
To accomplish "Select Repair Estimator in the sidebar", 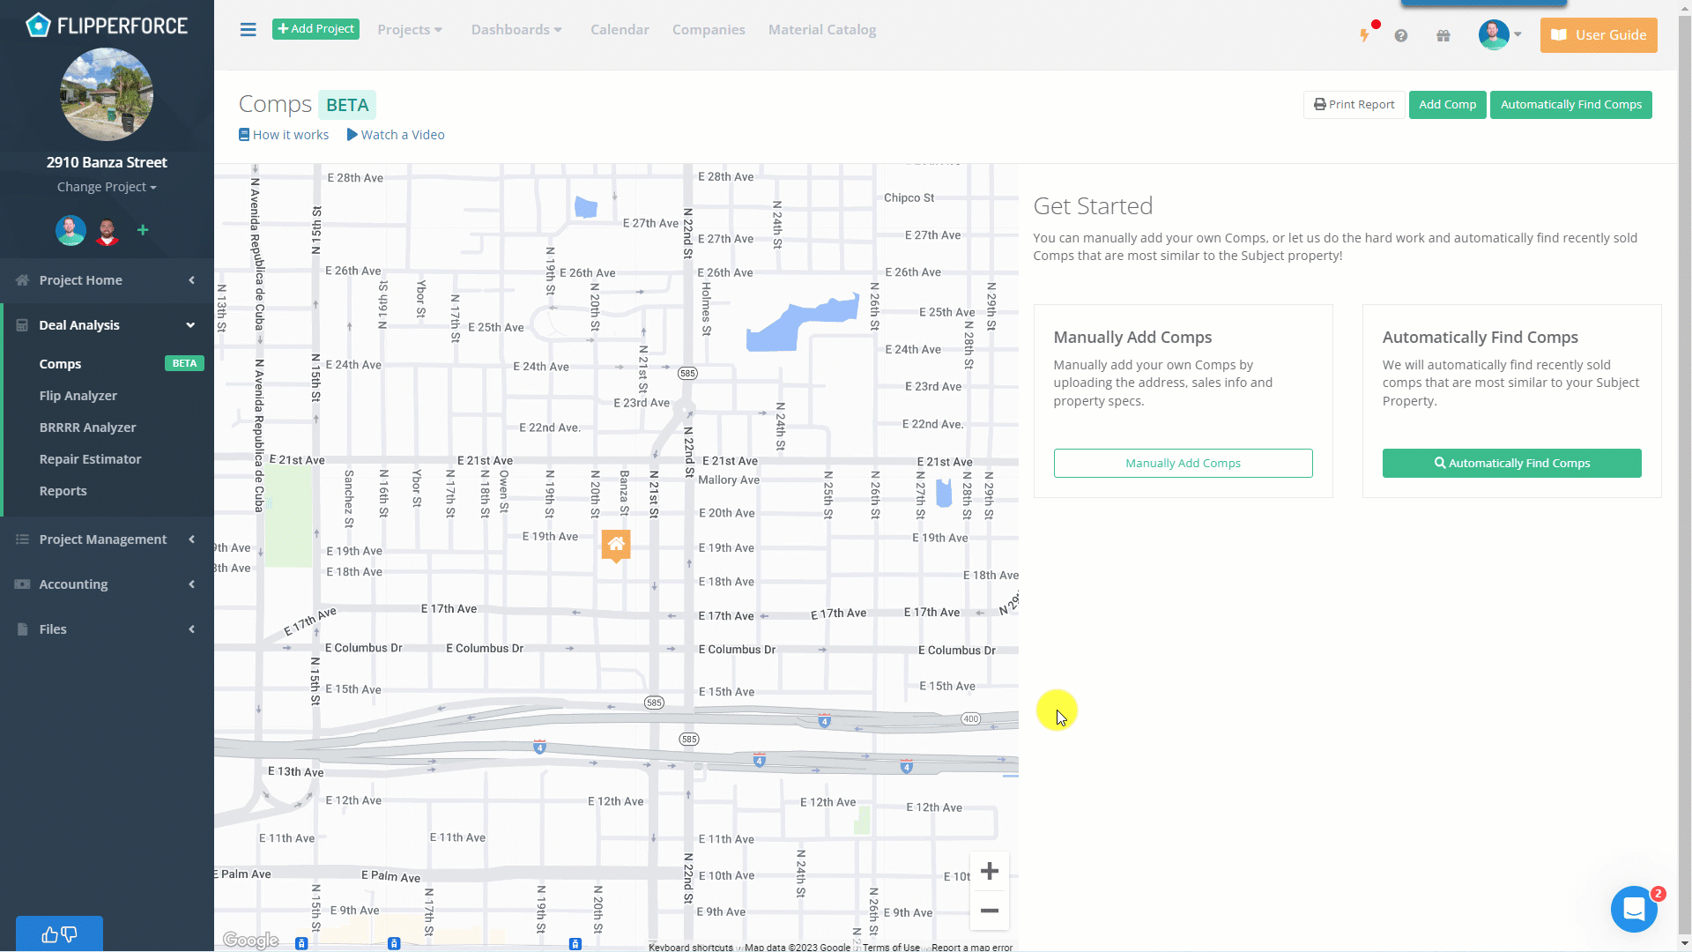I will tap(90, 459).
